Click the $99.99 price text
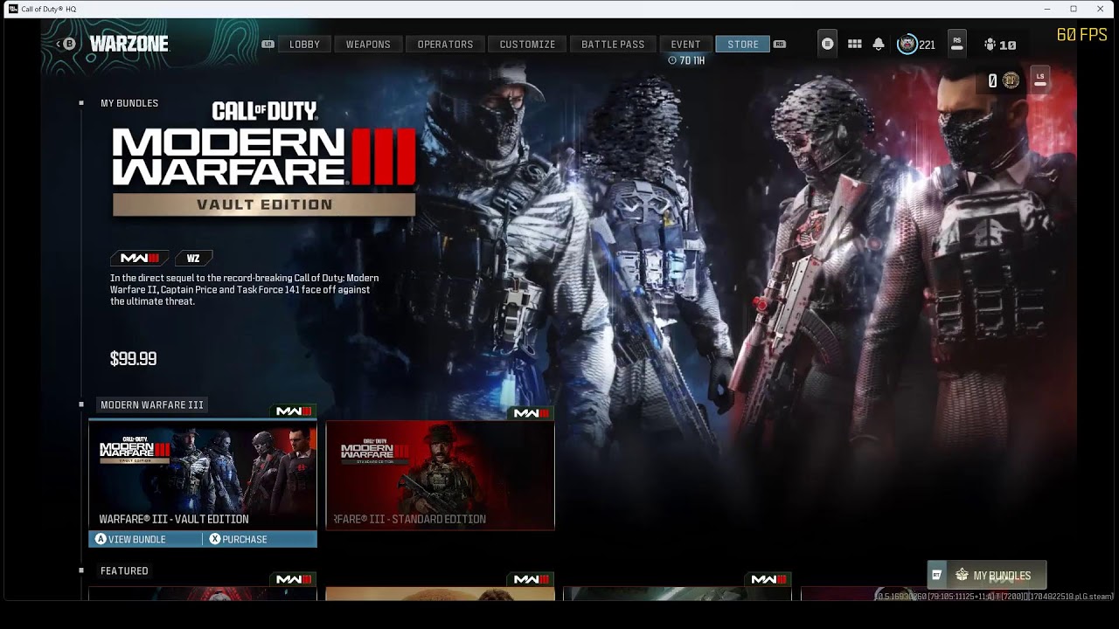This screenshot has height=629, width=1119. [x=133, y=358]
